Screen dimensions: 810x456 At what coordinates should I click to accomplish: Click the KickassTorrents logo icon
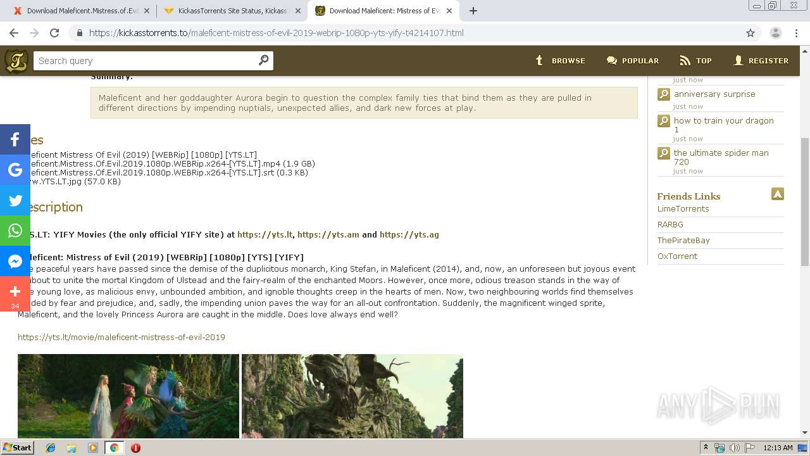16,61
